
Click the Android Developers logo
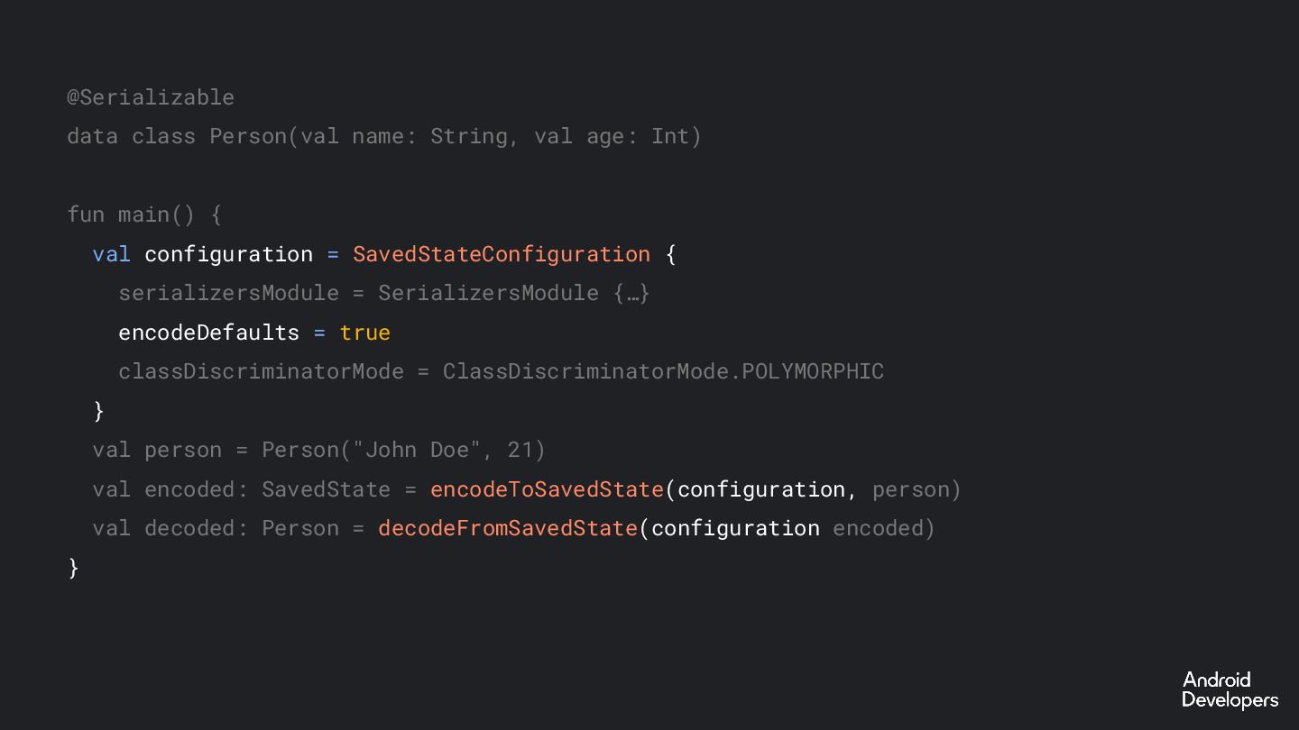click(1230, 690)
